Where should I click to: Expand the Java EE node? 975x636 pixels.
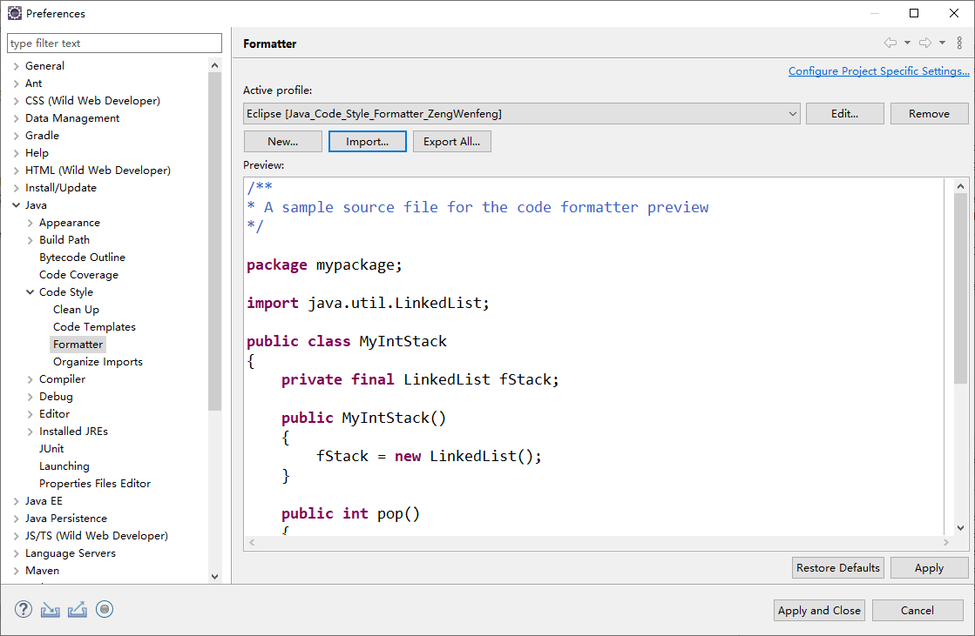(17, 500)
